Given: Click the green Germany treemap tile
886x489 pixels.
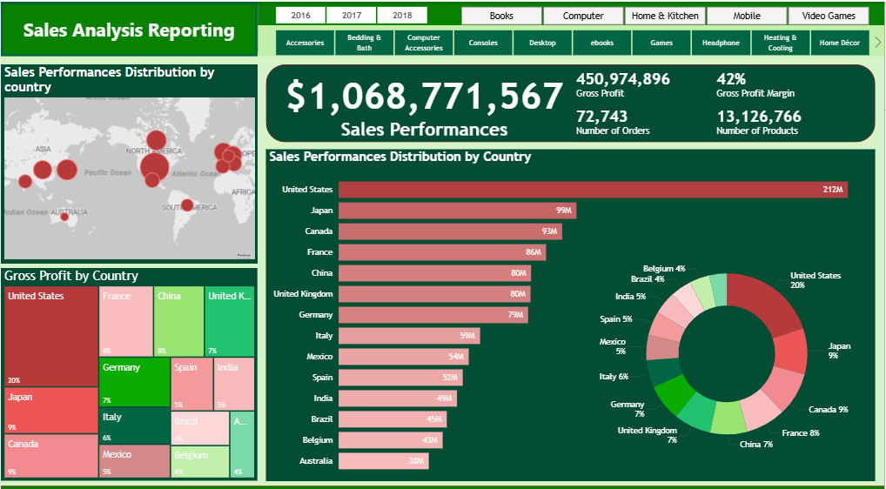Looking at the screenshot, I should click(x=134, y=382).
